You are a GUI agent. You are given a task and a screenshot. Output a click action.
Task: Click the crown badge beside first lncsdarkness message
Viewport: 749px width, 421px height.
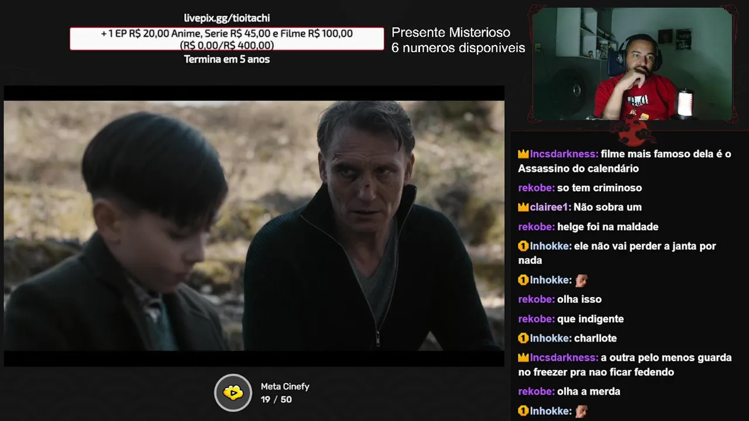click(523, 154)
